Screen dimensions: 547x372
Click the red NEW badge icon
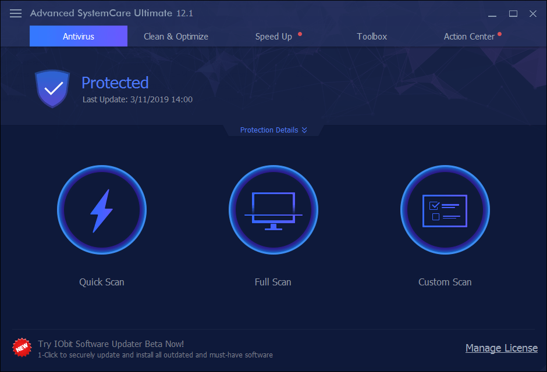click(x=22, y=348)
